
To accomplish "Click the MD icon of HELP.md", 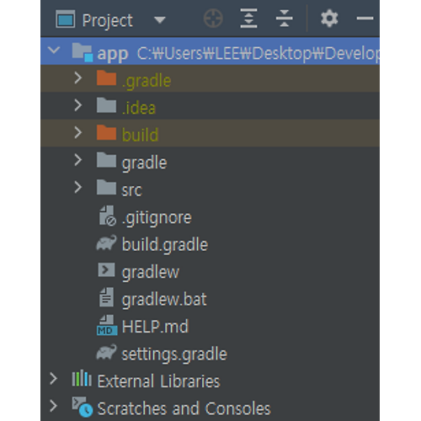I will 107,325.
